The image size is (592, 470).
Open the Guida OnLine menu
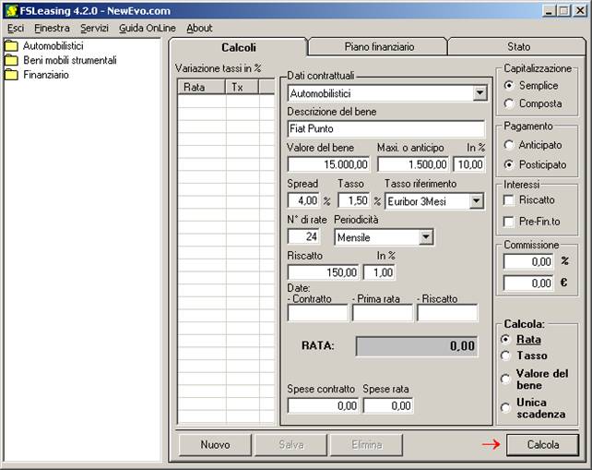coord(148,29)
